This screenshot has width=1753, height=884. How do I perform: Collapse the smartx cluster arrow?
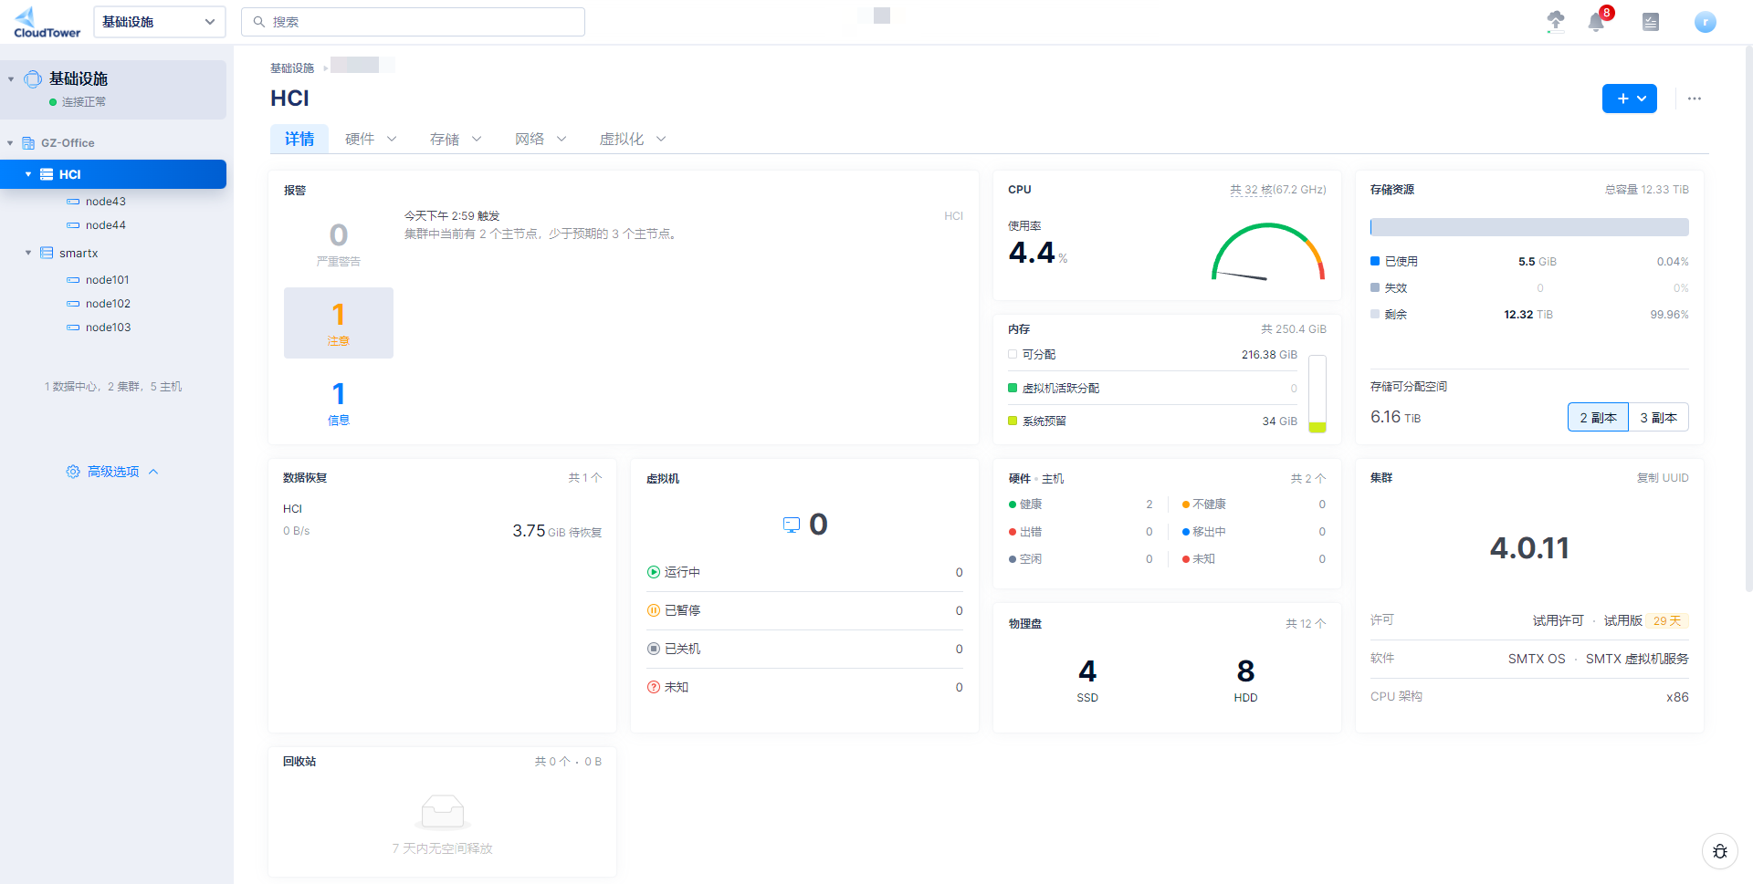(x=28, y=253)
